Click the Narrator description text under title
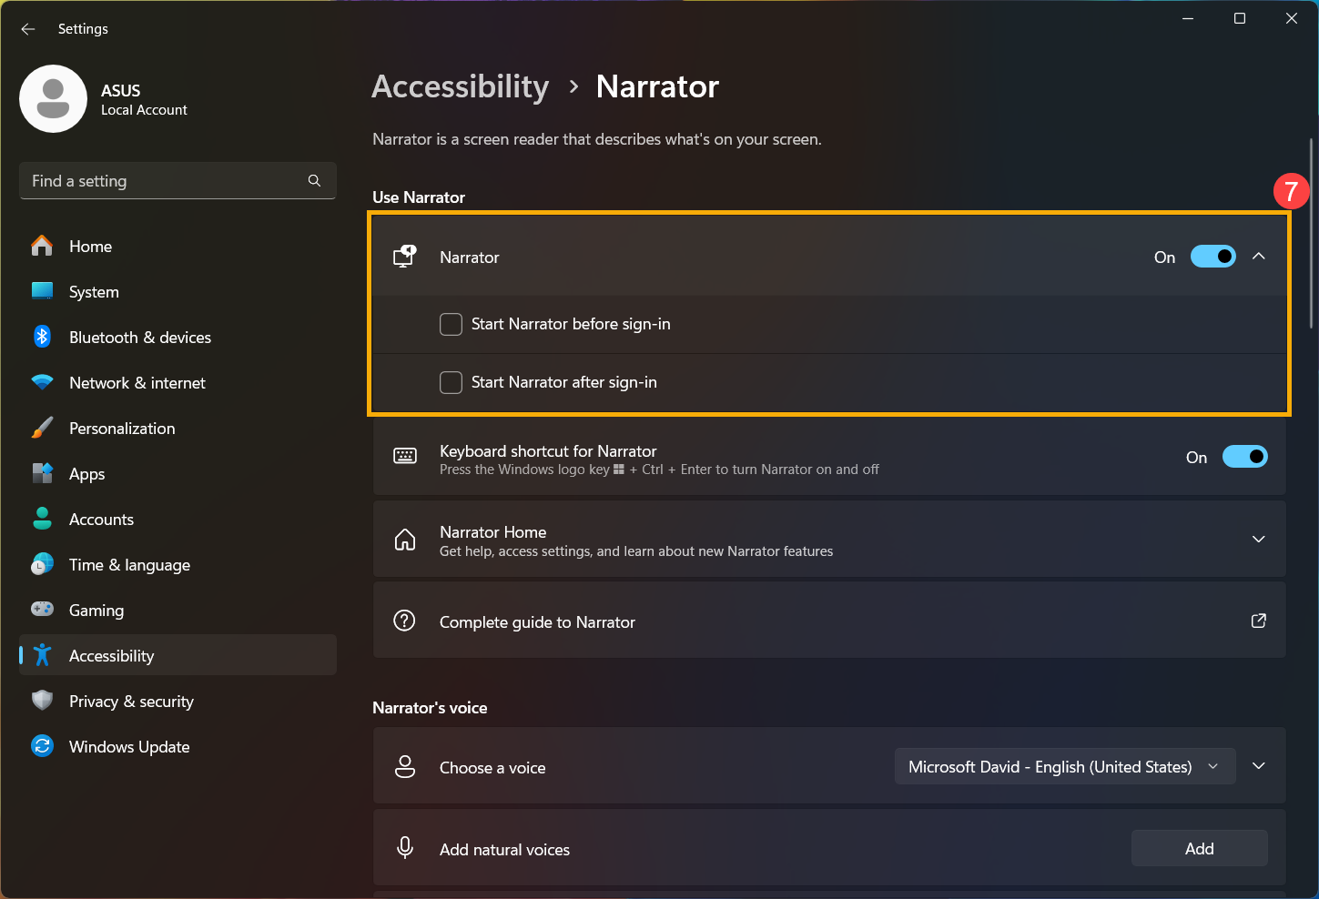Image resolution: width=1319 pixels, height=899 pixels. (x=597, y=139)
